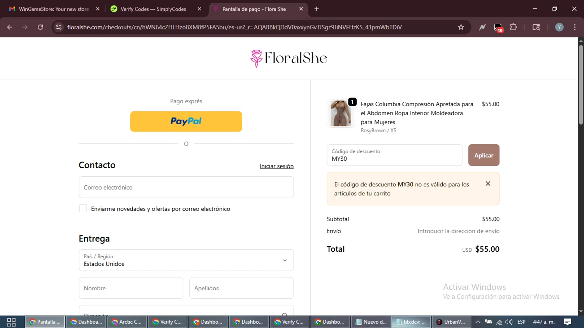The height and width of the screenshot is (328, 584).
Task: Open the volume speaker icon
Action: [x=509, y=322]
